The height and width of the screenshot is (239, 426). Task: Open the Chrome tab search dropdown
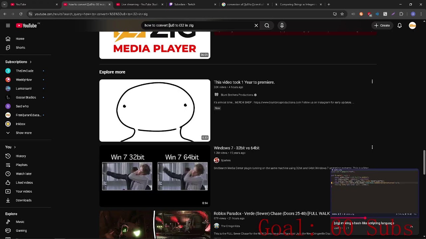4,4
